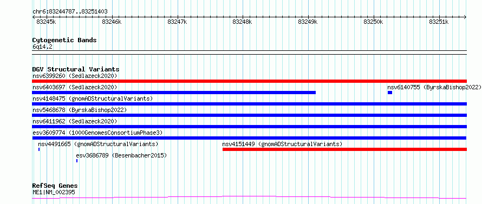Click the 6q14.2 cytogenetic band label
The image size is (482, 204).
coord(42,47)
